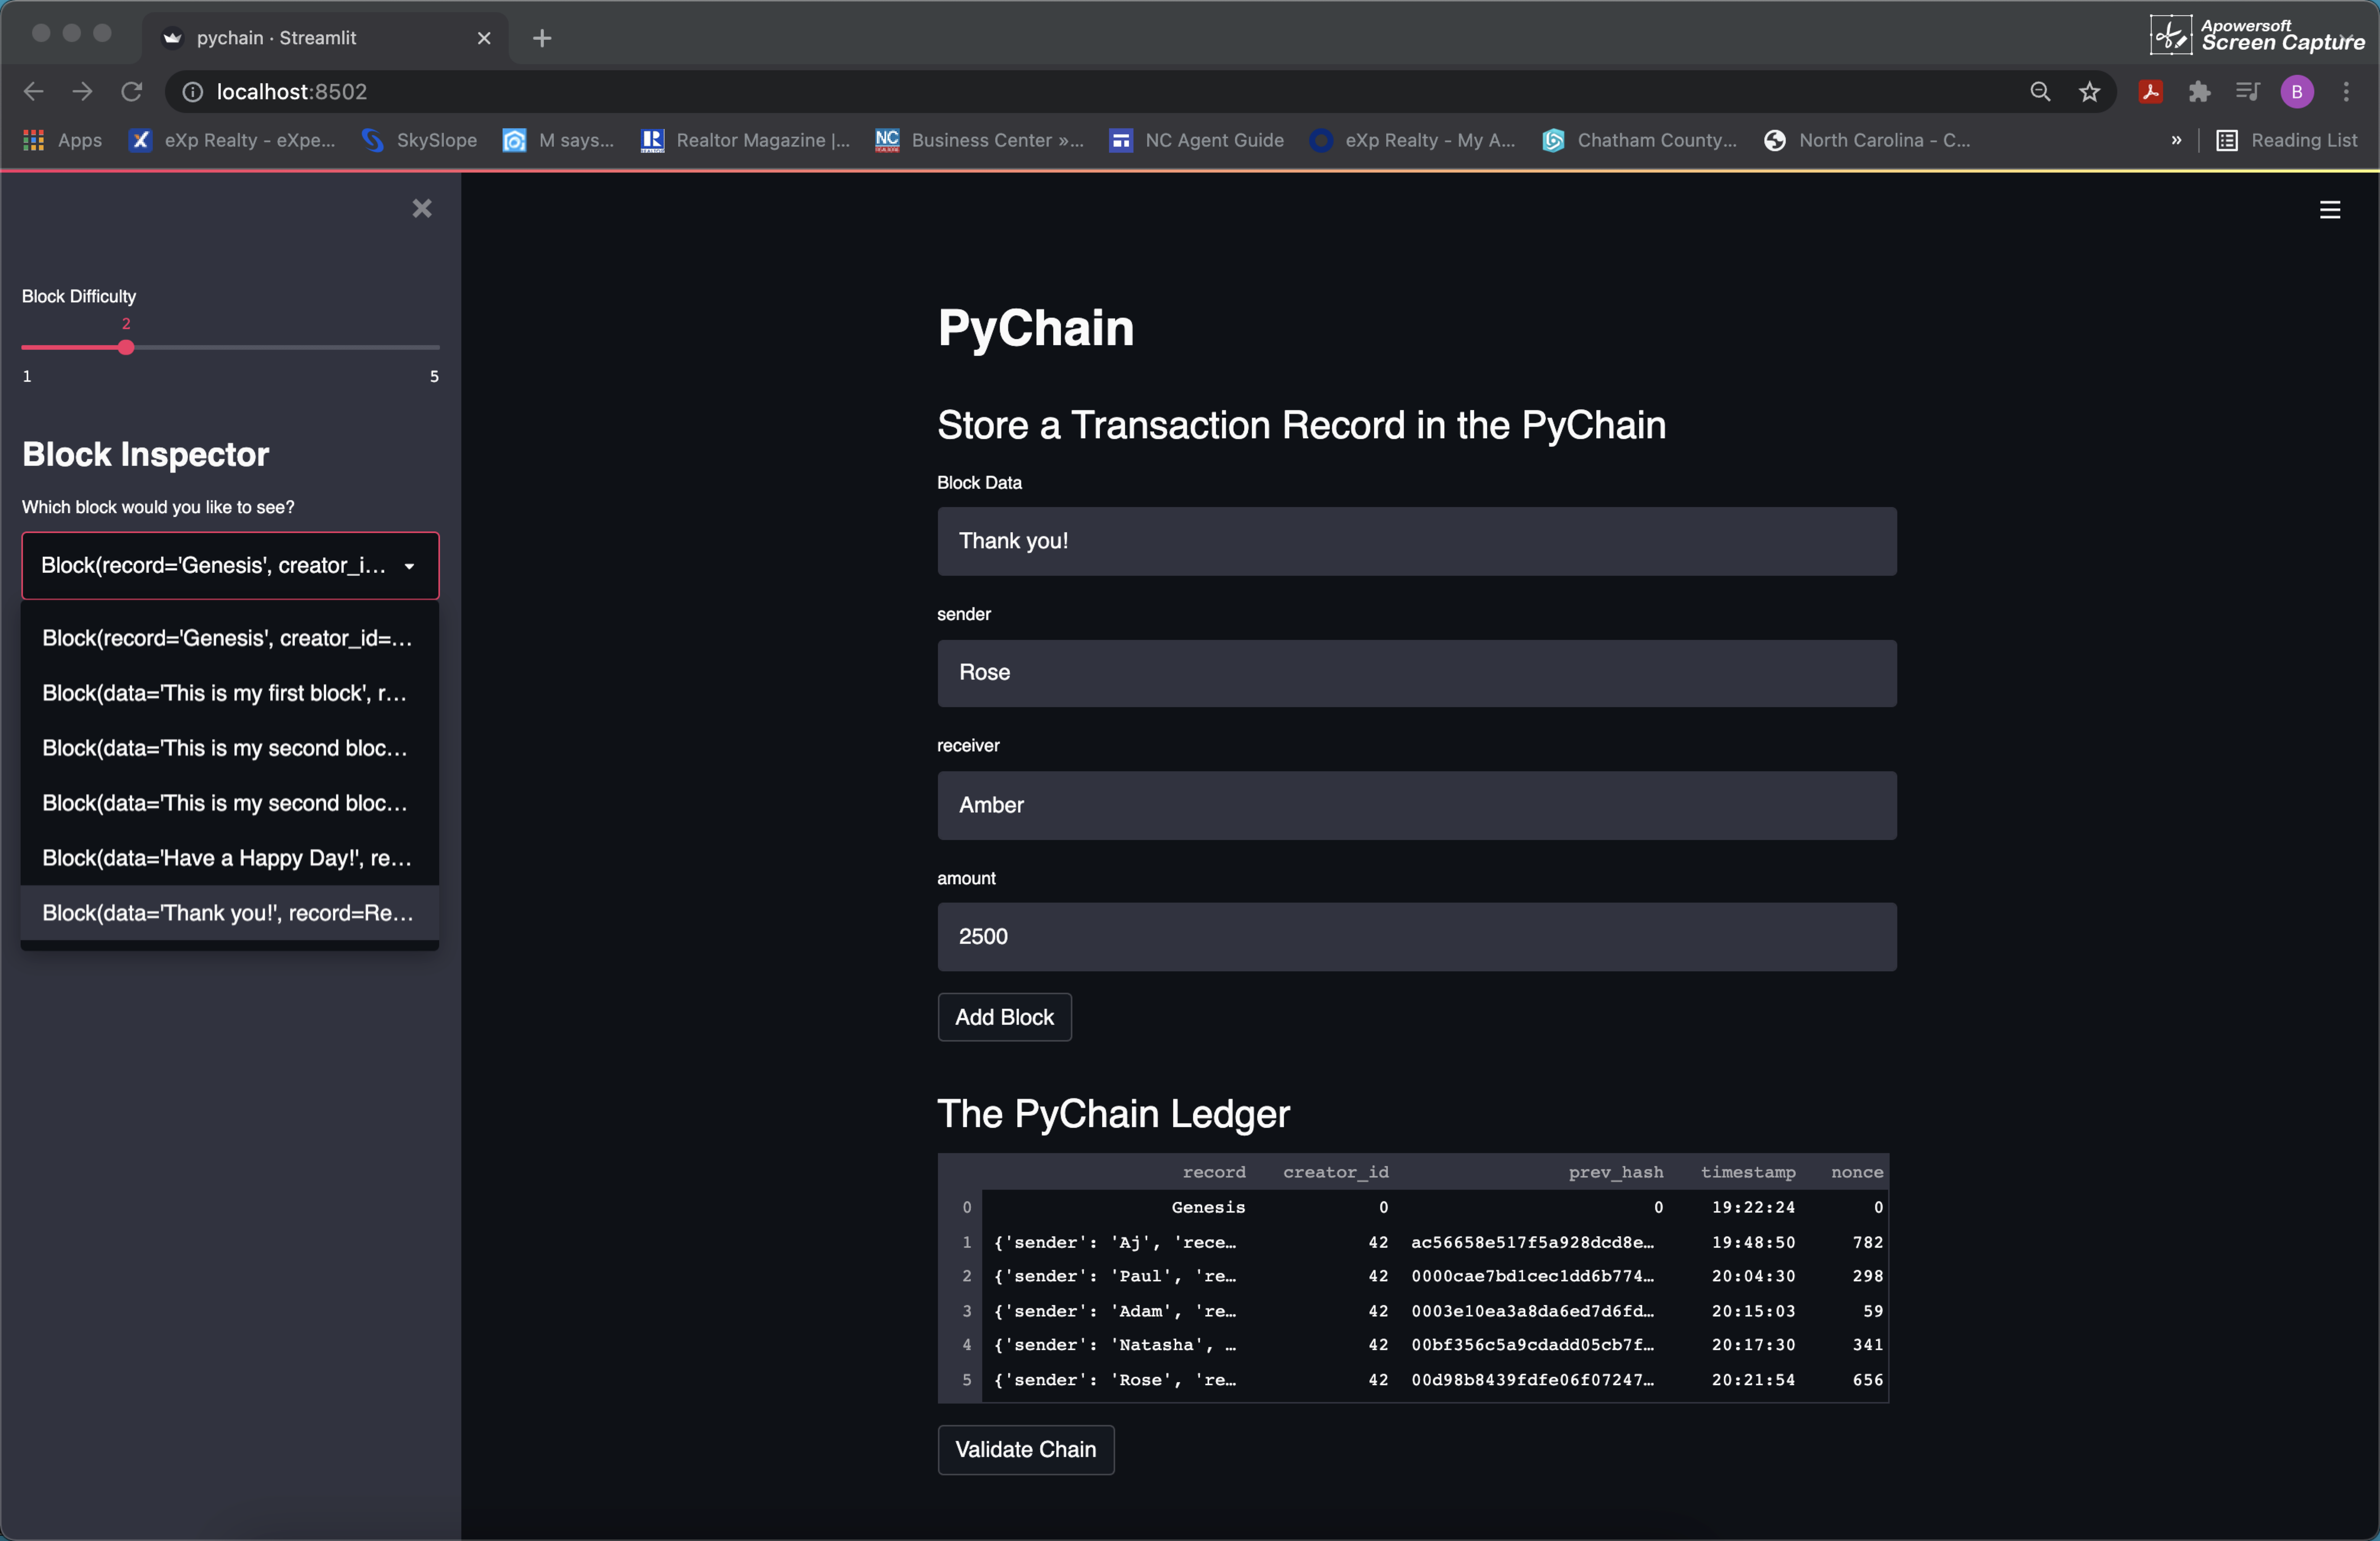Image resolution: width=2380 pixels, height=1541 pixels.
Task: Open Chrome three-dot menu
Action: coord(2346,92)
